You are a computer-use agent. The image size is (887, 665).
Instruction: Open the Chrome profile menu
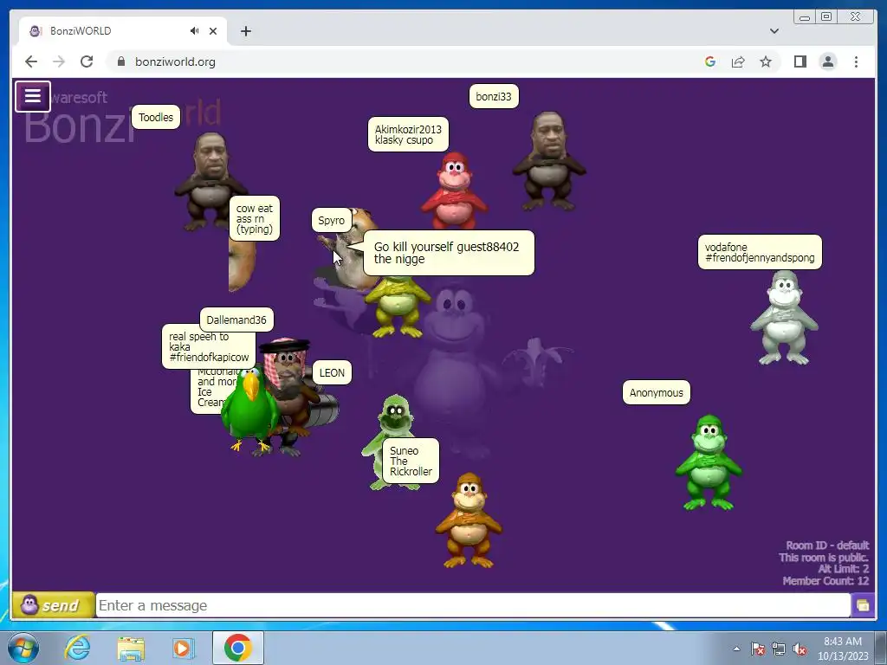[828, 61]
